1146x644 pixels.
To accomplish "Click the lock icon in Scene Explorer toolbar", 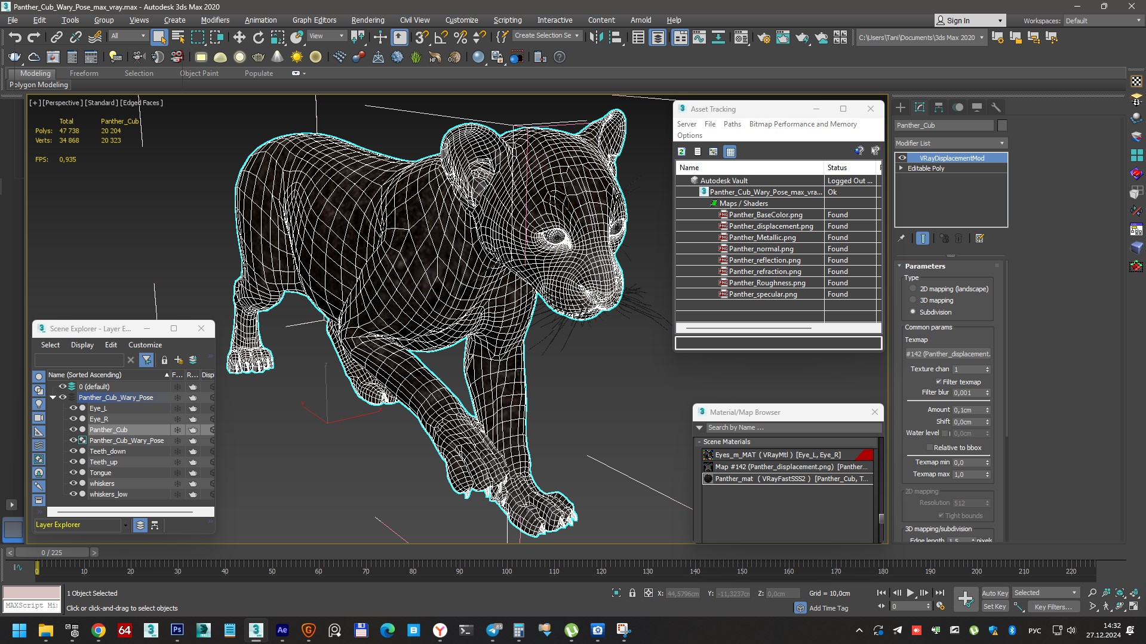I will (x=164, y=360).
